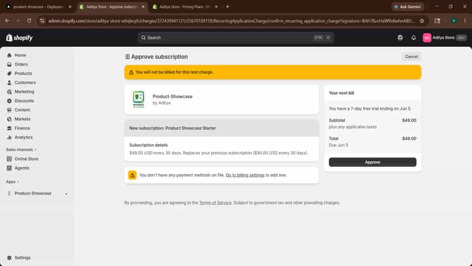The height and width of the screenshot is (266, 472).
Task: Open the Chrome profile avatar
Action: pyautogui.click(x=454, y=21)
